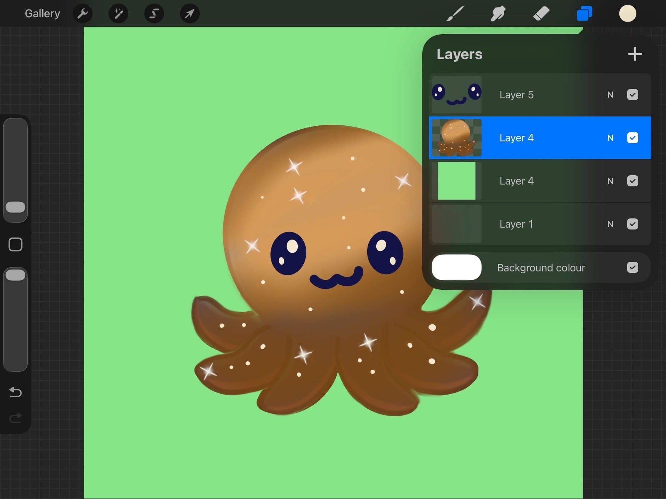The width and height of the screenshot is (666, 499).
Task: Open blend mode N for Layer 1
Action: coord(610,224)
